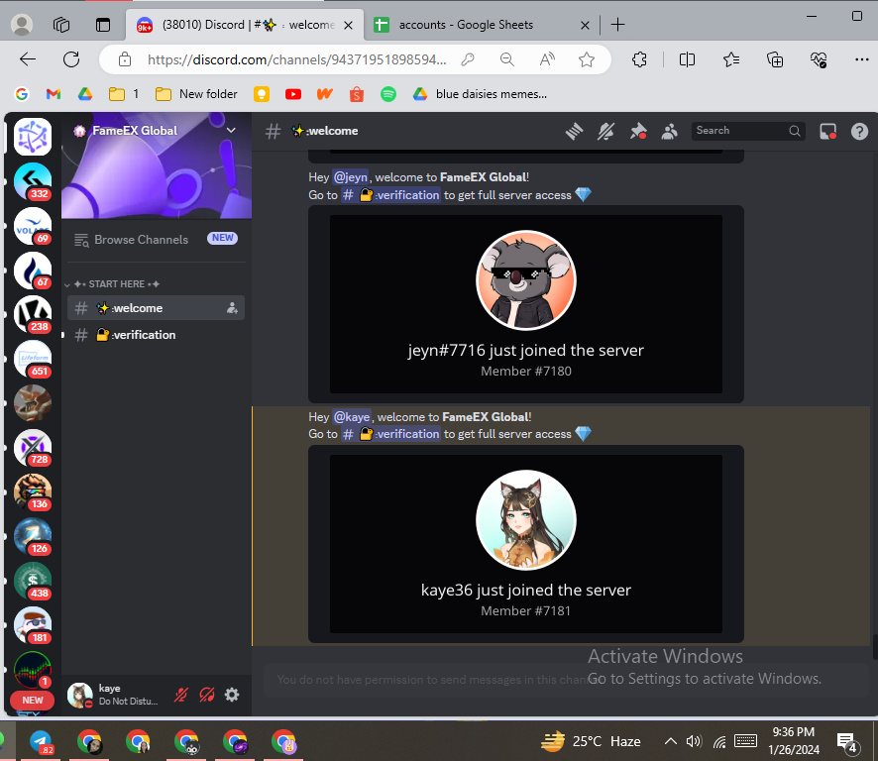The image size is (878, 761).
Task: Expand FameEX Global server dropdown
Action: coord(231,131)
